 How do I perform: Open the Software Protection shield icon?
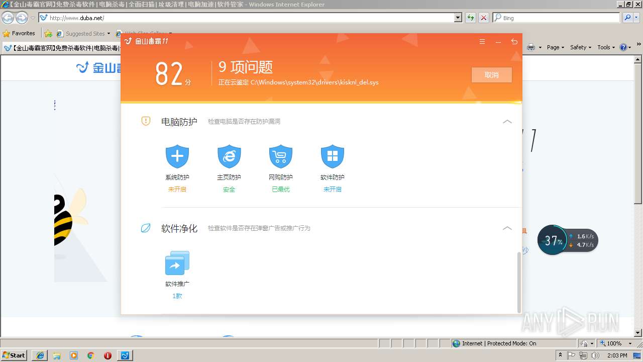coord(333,157)
